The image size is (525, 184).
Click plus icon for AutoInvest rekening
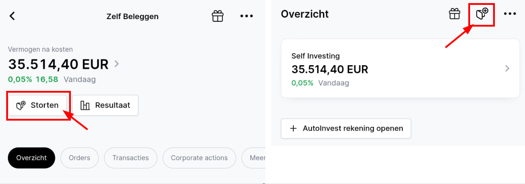(293, 129)
